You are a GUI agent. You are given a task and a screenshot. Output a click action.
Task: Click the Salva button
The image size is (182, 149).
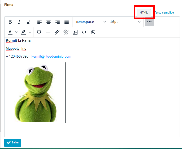click(12, 143)
